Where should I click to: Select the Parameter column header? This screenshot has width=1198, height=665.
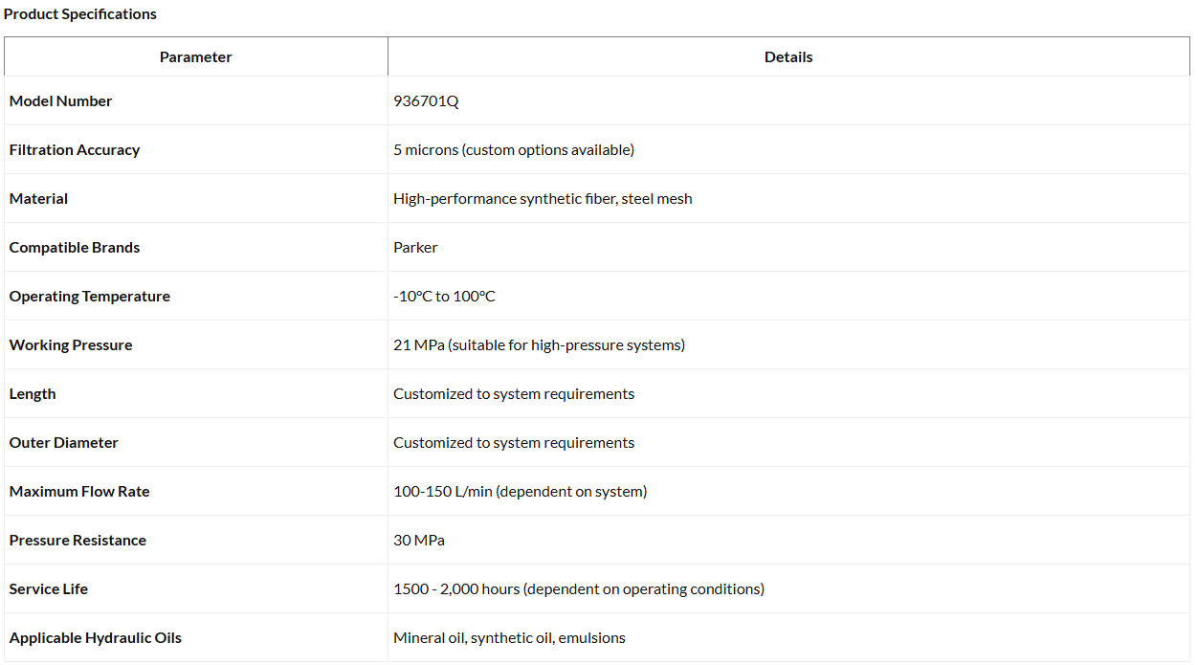196,57
